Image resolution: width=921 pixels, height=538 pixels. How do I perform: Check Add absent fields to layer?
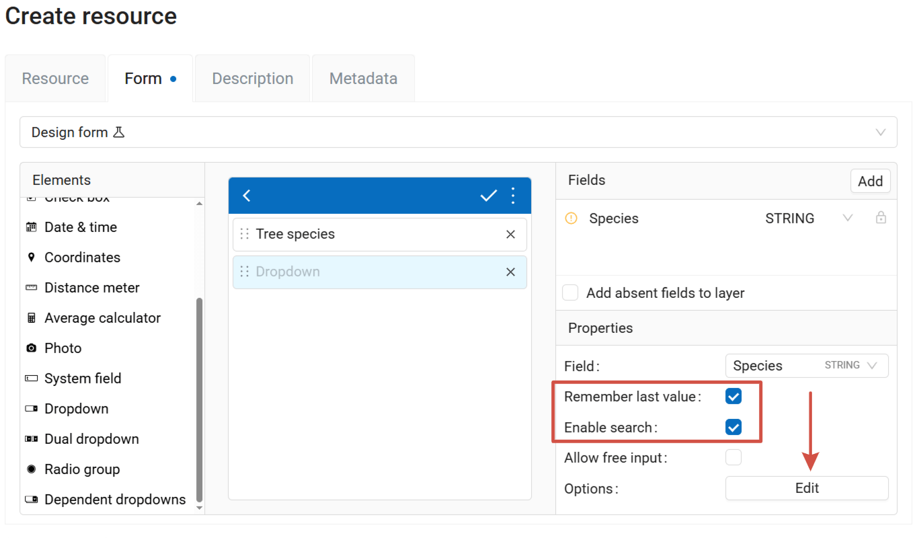(x=571, y=293)
